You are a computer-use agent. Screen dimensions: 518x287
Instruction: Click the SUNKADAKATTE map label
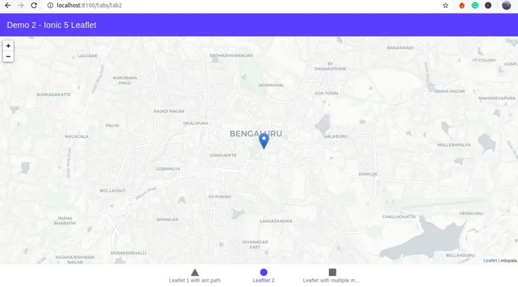[x=54, y=94]
